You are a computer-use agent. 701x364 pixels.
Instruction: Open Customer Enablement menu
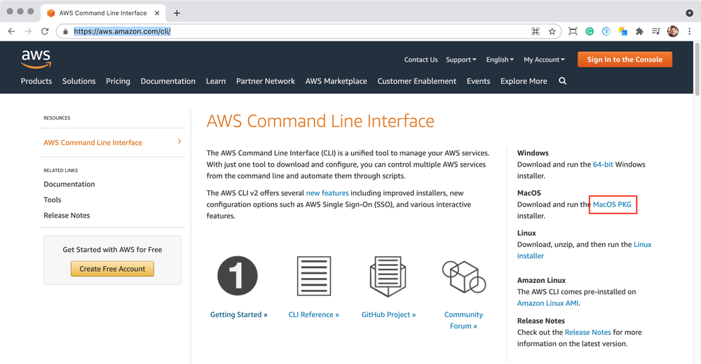(x=416, y=81)
